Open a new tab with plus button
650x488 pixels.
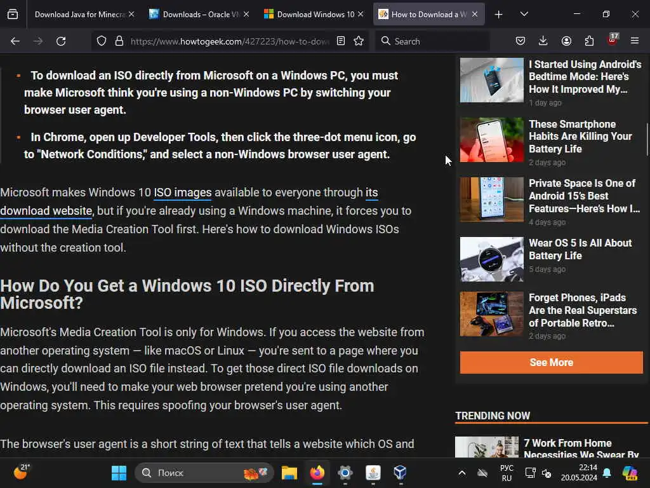point(499,15)
